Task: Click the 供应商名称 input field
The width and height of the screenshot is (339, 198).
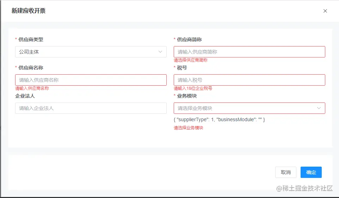Action: (x=91, y=80)
